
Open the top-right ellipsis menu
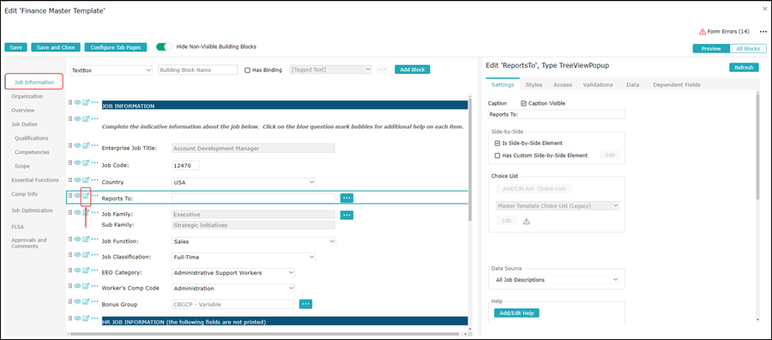tap(763, 32)
